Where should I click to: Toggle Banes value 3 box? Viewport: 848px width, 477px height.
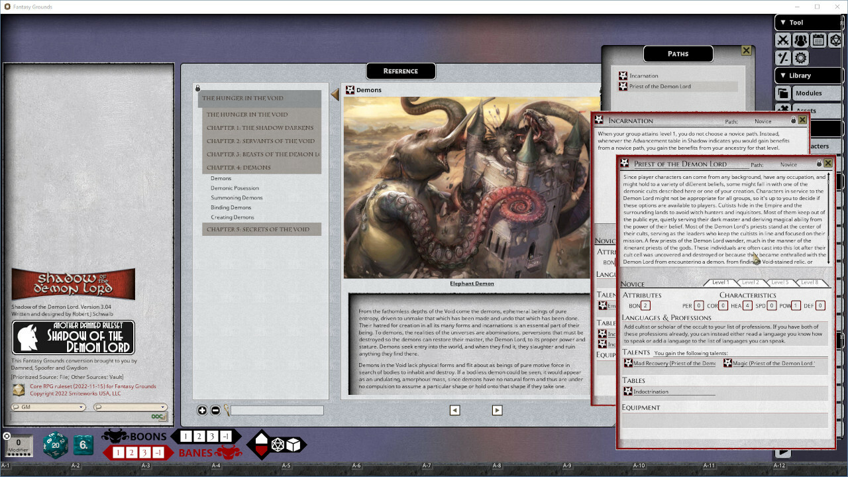tap(144, 452)
